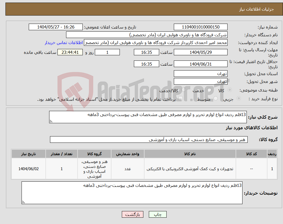The width and height of the screenshot is (283, 224).
Task: Select the جزیی purchase type radio
Action: [x=238, y=98]
